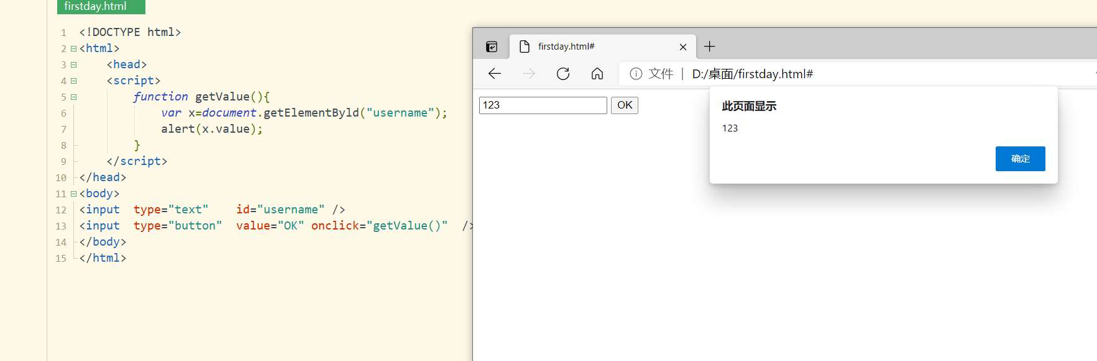Collapse the script fold on line 4
Image resolution: width=1097 pixels, height=361 pixels.
[73, 81]
